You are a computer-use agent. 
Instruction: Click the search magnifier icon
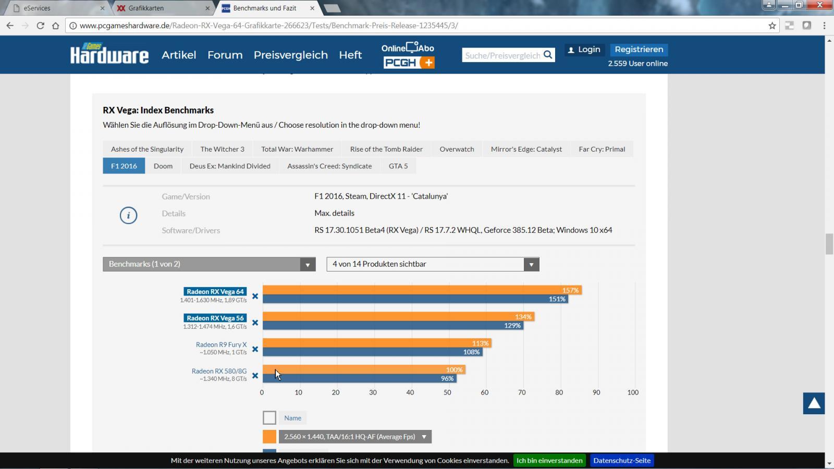click(548, 55)
